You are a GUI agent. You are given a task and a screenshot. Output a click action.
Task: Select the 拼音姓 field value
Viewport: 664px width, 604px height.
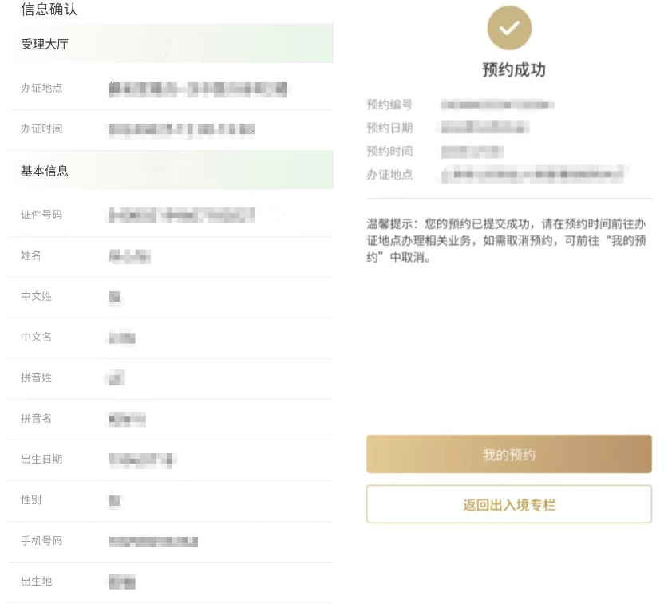pyautogui.click(x=117, y=378)
